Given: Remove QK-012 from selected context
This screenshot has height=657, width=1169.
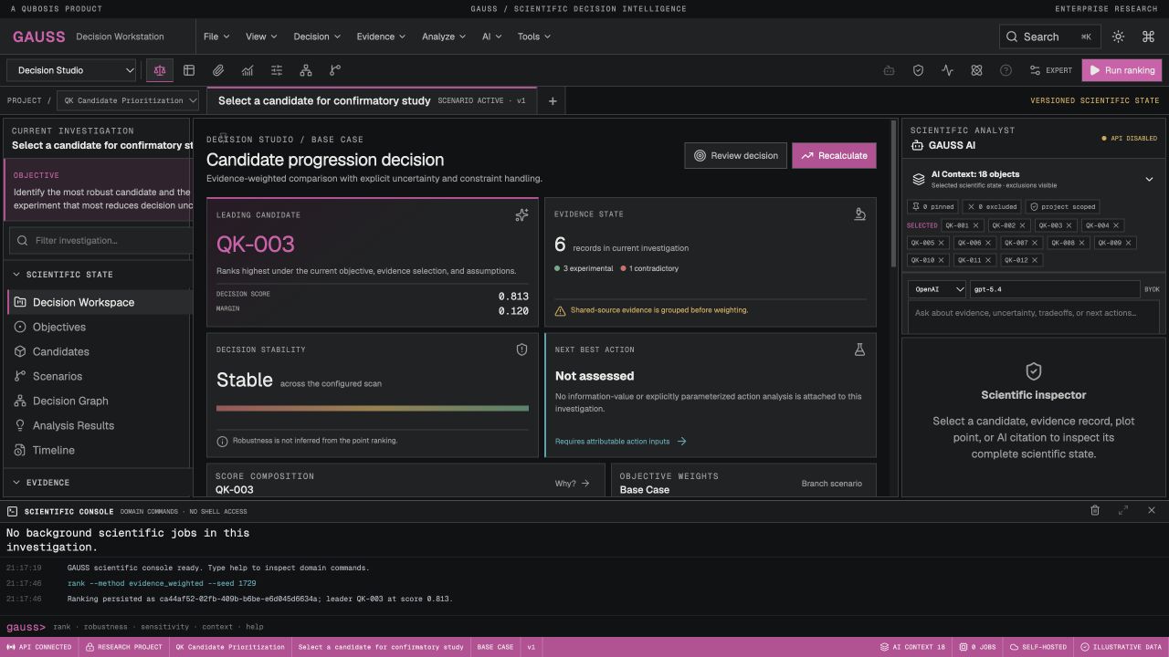Looking at the screenshot, I should coord(1034,260).
